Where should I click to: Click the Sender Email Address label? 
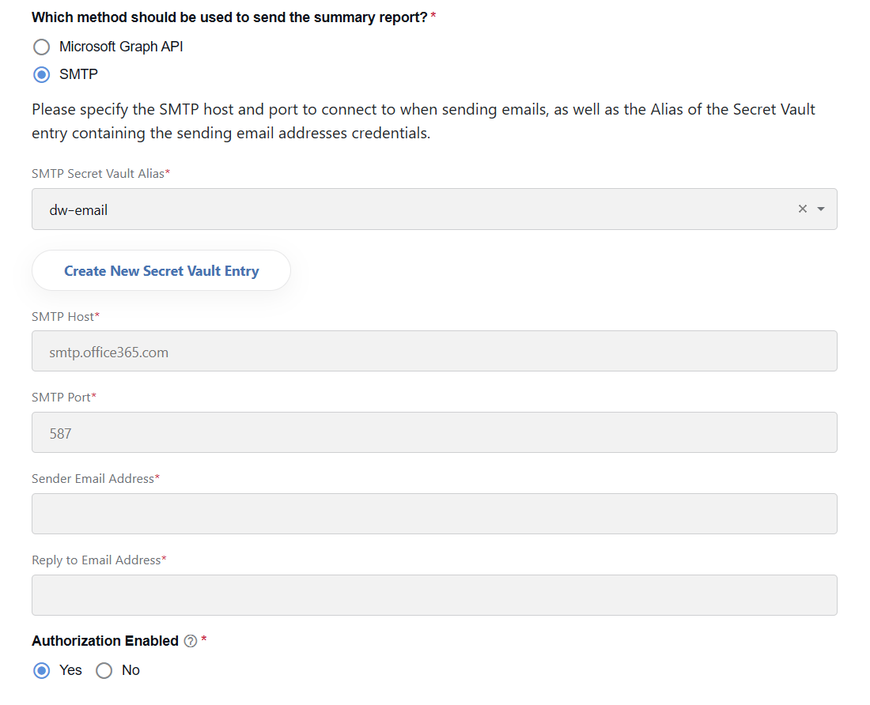[x=93, y=479]
